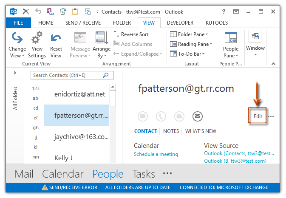
Task: Jump to the kl index
Action: pos(35,147)
